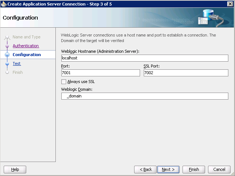Focus the Weblogic Hostname input field
The height and width of the screenshot is (176, 235).
click(145, 58)
